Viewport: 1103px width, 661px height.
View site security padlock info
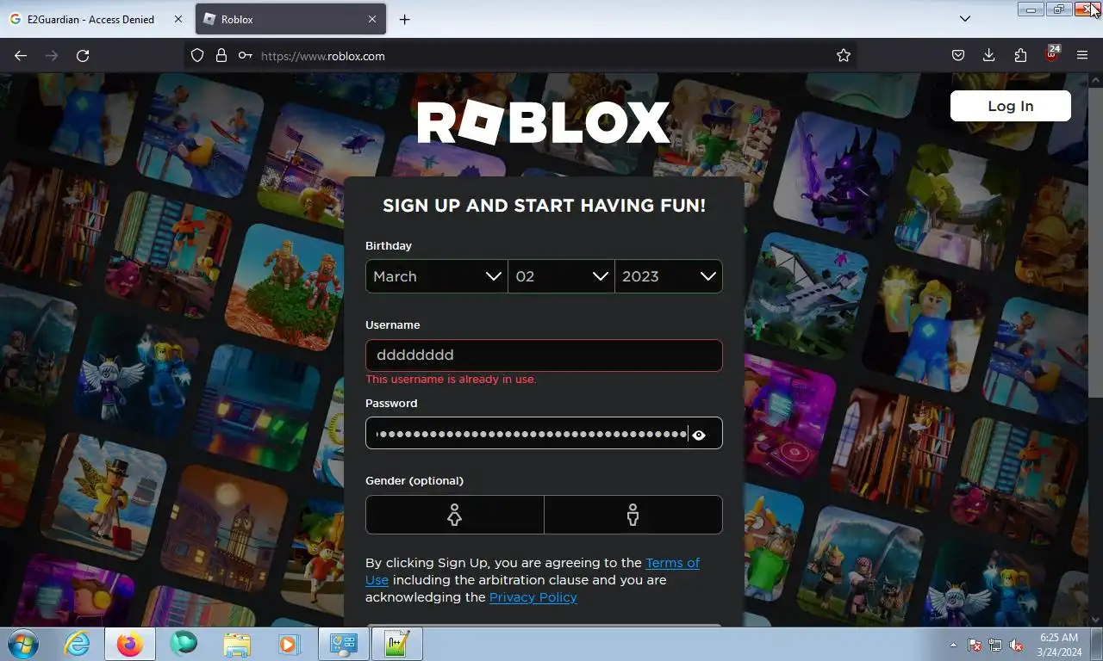[x=221, y=55]
